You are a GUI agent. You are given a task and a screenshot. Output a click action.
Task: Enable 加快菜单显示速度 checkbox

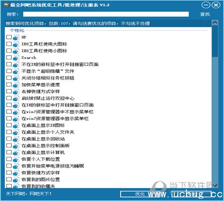point(9,85)
